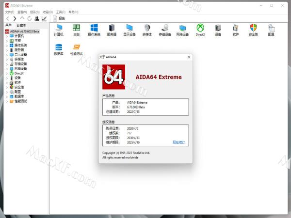
Task: Click the Back arrow in toolbar
Action: click(8, 18)
